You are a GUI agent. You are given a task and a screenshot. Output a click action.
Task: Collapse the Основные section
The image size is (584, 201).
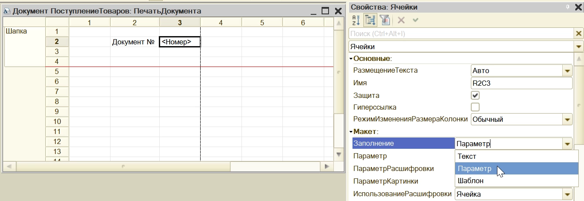(351, 58)
